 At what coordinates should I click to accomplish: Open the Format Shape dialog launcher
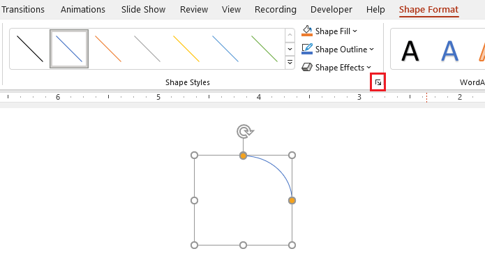pos(378,82)
